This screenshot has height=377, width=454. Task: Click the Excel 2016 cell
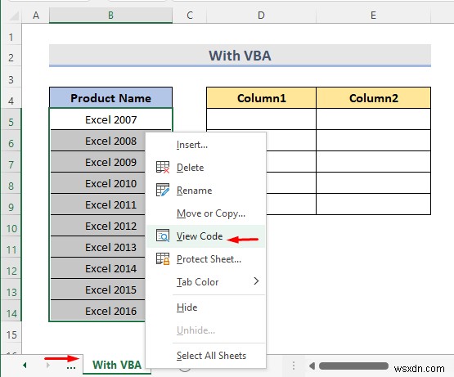coord(97,310)
